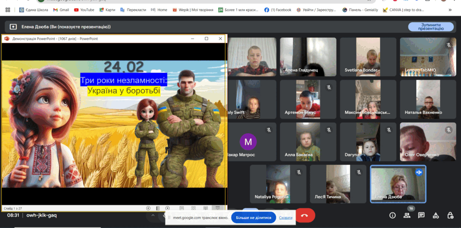Open the participants list showing 16

407,215
